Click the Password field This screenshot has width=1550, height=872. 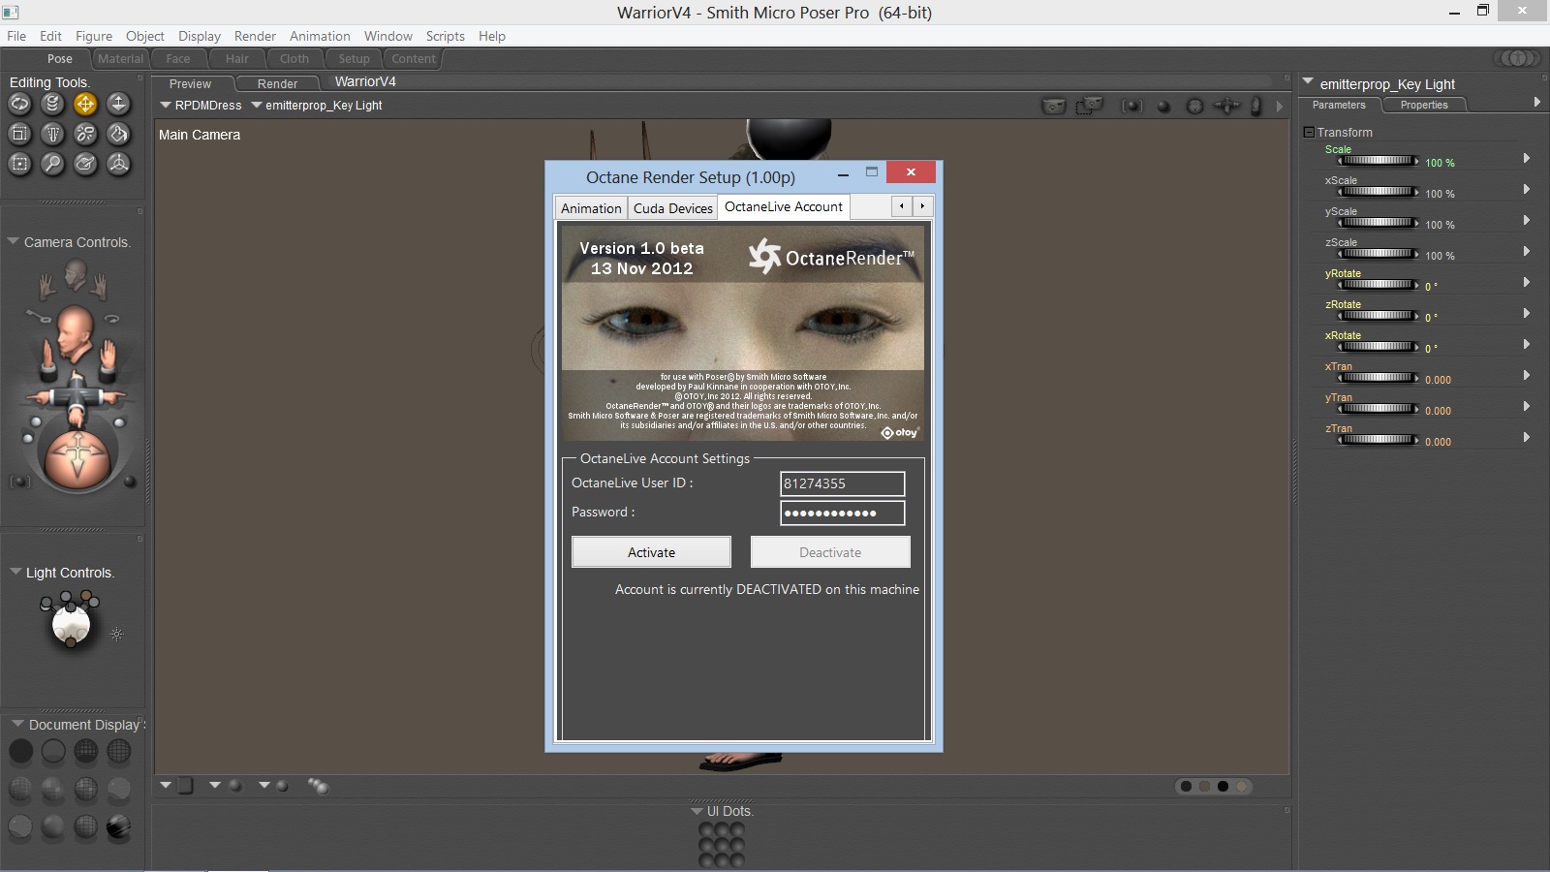(x=842, y=513)
